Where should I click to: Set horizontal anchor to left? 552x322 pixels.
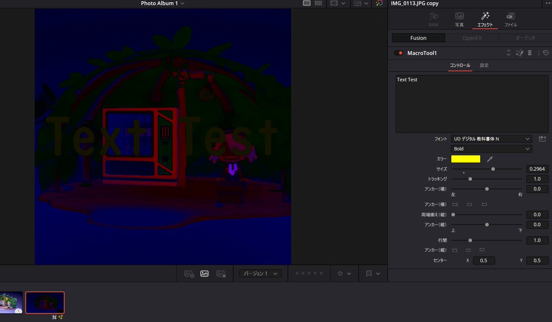point(455,204)
